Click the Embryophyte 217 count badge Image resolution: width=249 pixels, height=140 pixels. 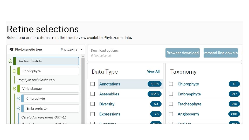(x=234, y=94)
